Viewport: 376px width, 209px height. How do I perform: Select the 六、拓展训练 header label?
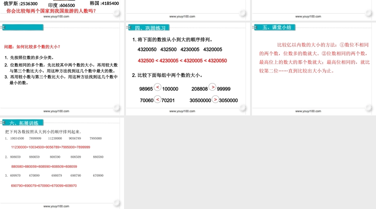point(24,123)
